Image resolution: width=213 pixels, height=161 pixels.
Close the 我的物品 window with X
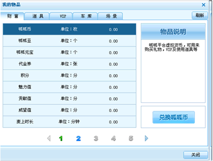(x=203, y=5)
